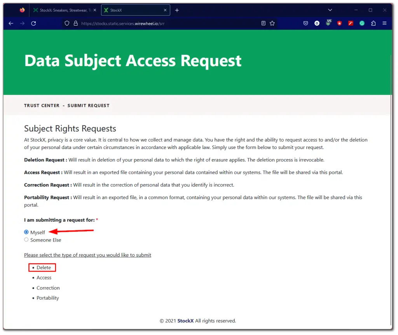The height and width of the screenshot is (335, 398).
Task: Open the Firefox hamburger menu
Action: click(385, 23)
